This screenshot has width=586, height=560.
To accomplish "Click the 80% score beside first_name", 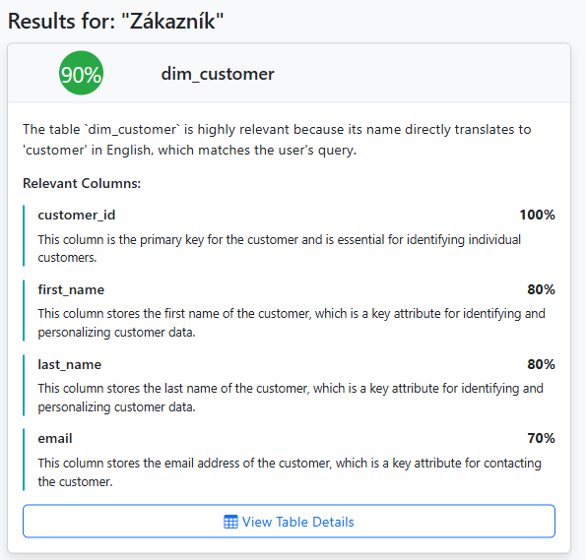I will 541,289.
